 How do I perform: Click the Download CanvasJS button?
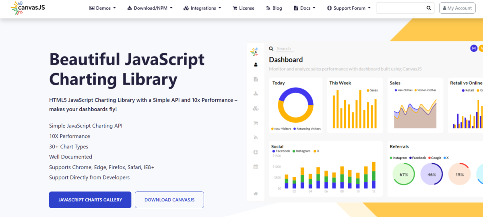169,200
